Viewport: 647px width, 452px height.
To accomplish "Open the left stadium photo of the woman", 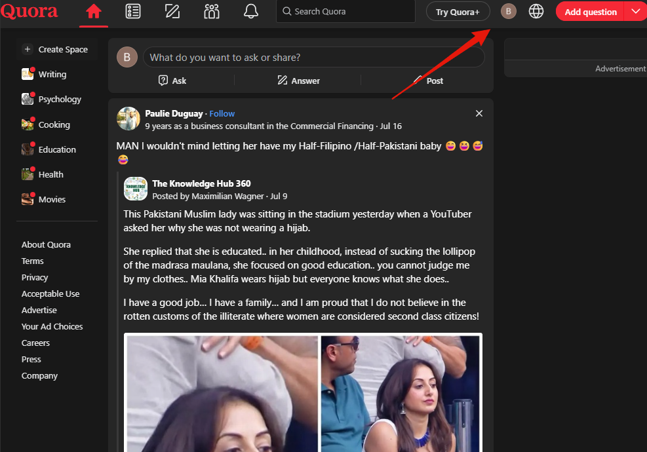I will tap(222, 394).
